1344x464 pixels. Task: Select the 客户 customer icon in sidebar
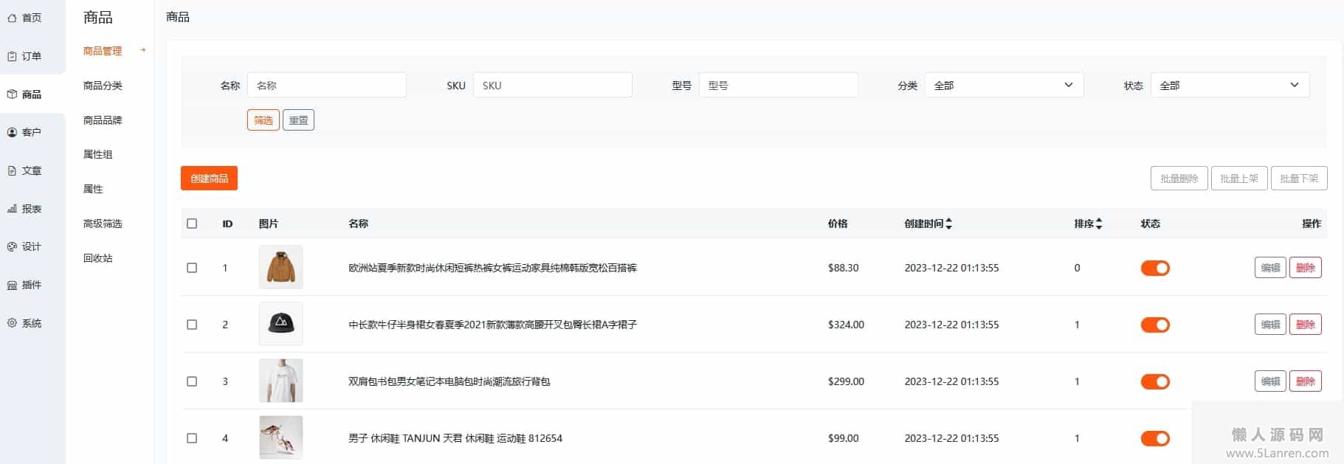click(12, 133)
